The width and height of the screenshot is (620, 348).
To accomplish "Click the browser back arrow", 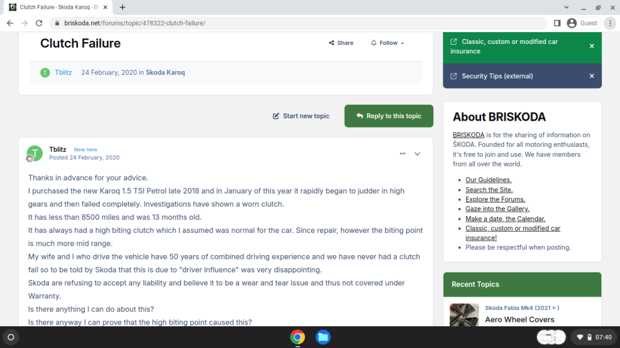I will point(10,24).
